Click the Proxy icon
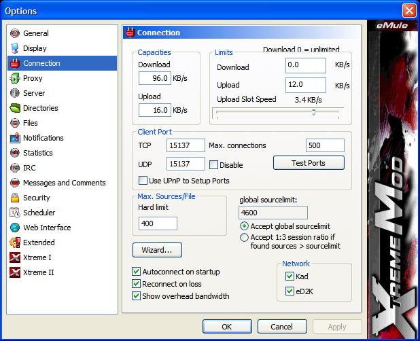Screen dimensions: 420x341 (x=15, y=78)
